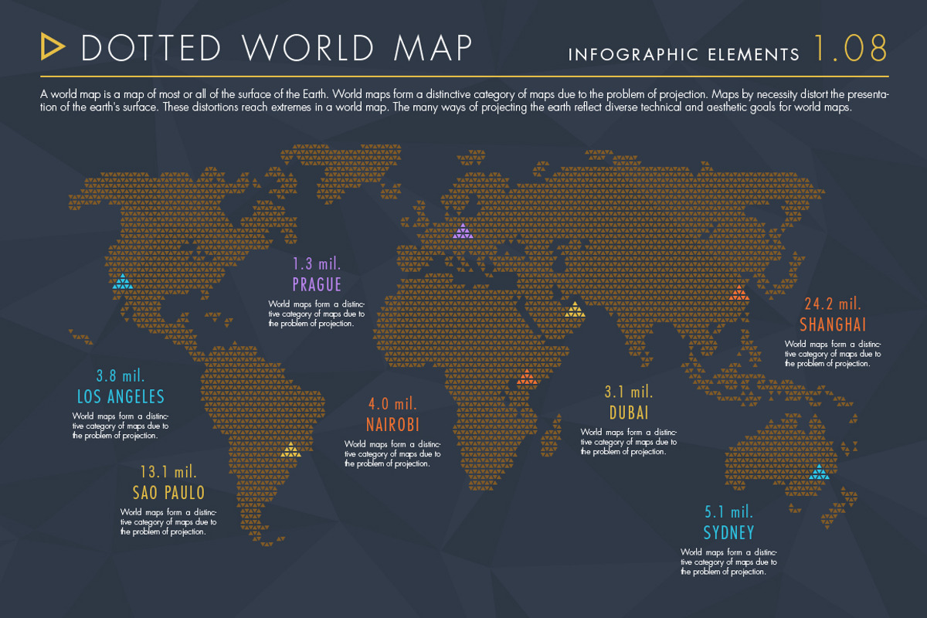
Task: Click the INFOGRAPHIC ELEMENTS heading
Action: [684, 55]
